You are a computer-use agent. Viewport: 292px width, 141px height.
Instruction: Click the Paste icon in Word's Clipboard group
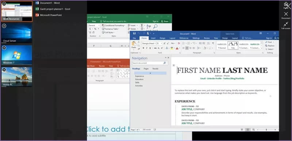coord(134,44)
